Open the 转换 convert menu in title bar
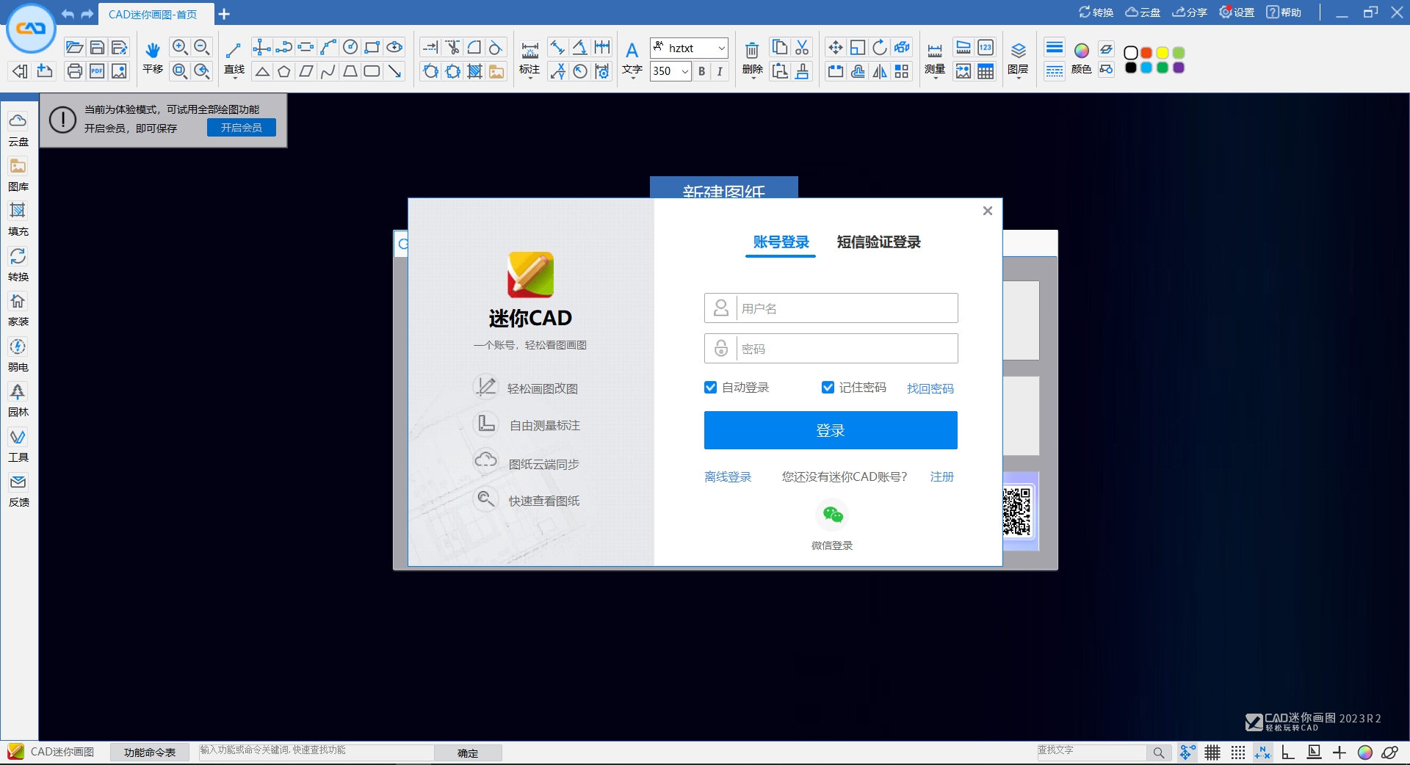Screen dimensions: 1410x765 tap(1096, 12)
